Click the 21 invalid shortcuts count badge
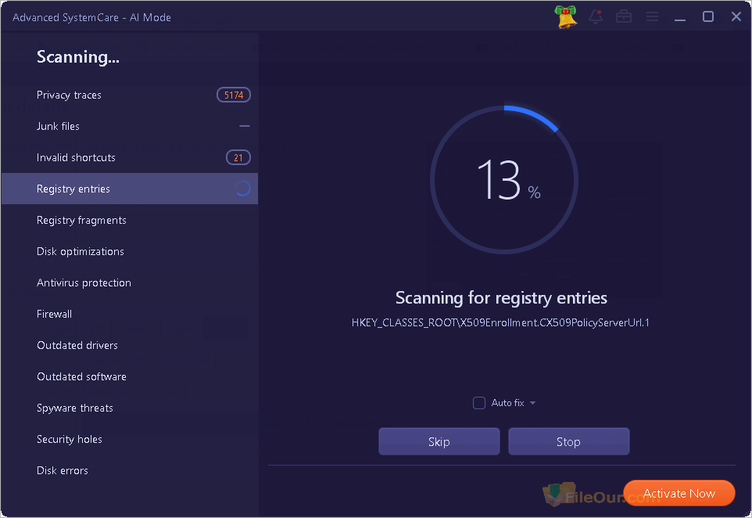This screenshot has height=518, width=752. [238, 157]
